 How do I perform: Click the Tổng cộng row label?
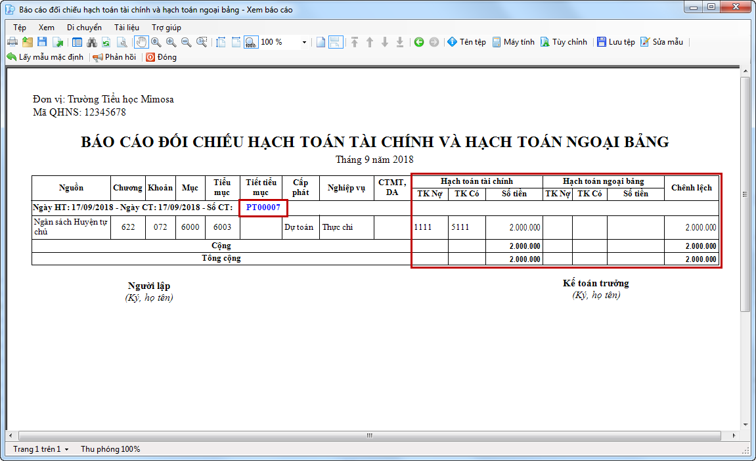click(x=221, y=259)
